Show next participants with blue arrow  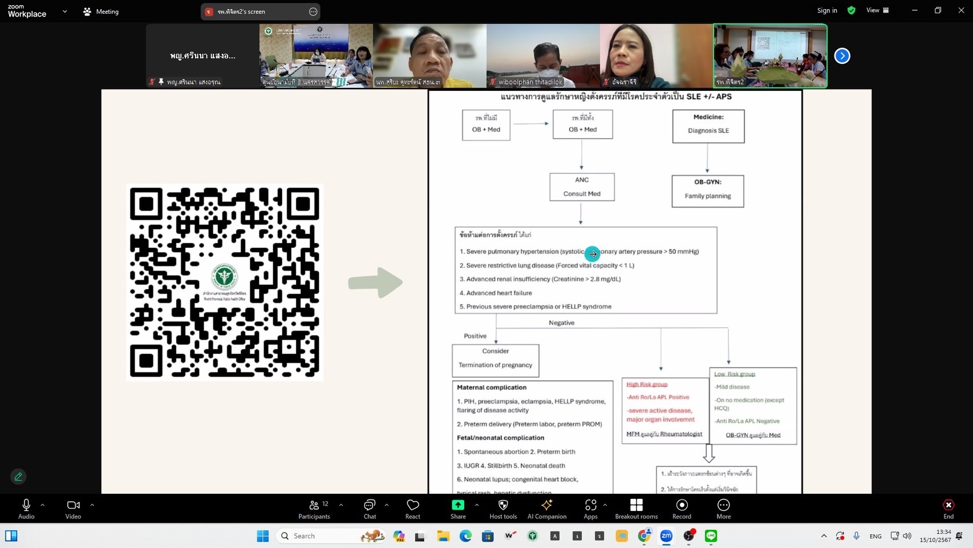(842, 56)
